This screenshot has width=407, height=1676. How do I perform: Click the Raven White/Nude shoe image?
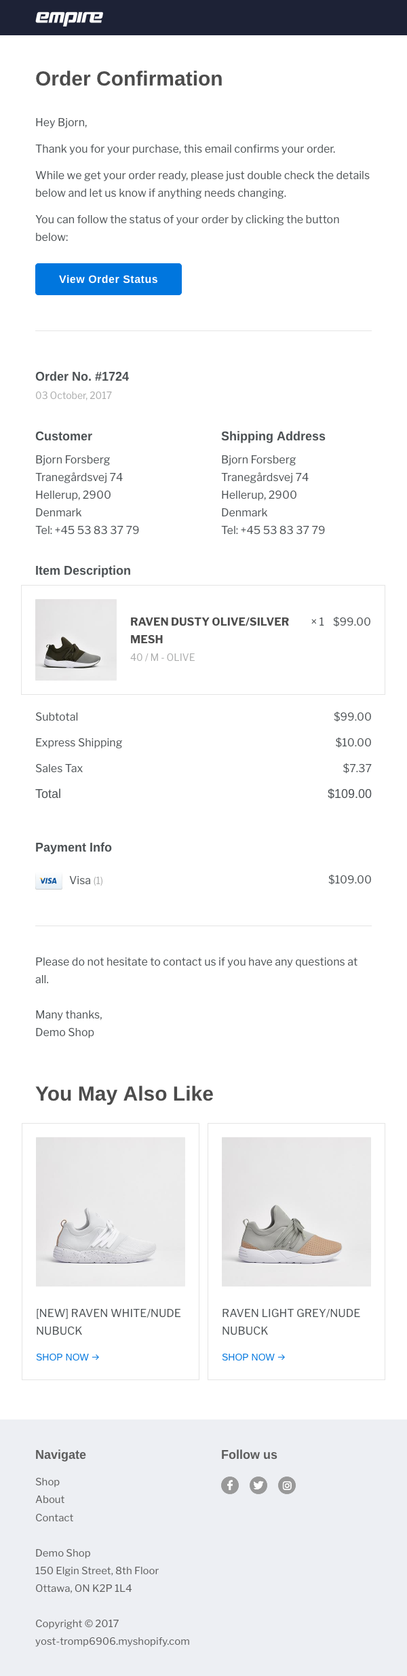(111, 1212)
